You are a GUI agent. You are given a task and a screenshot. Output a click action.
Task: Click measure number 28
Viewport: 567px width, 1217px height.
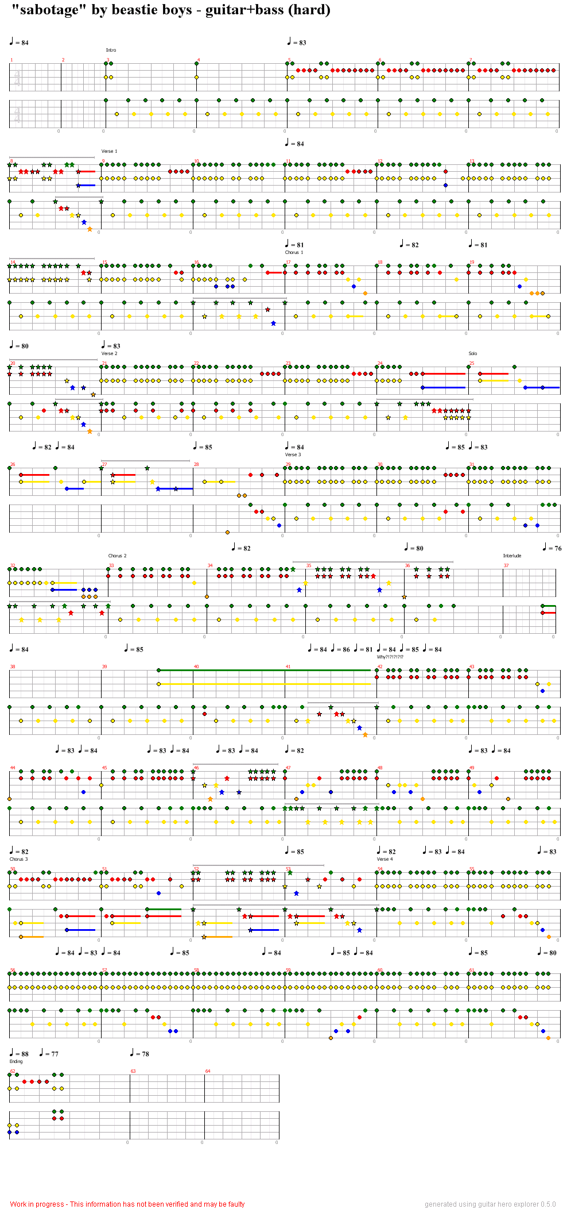point(196,464)
